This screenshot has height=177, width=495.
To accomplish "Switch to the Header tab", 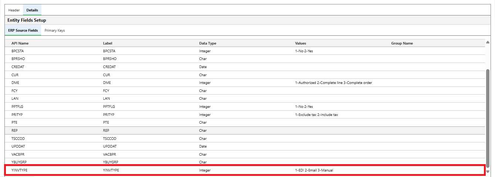I will point(14,10).
